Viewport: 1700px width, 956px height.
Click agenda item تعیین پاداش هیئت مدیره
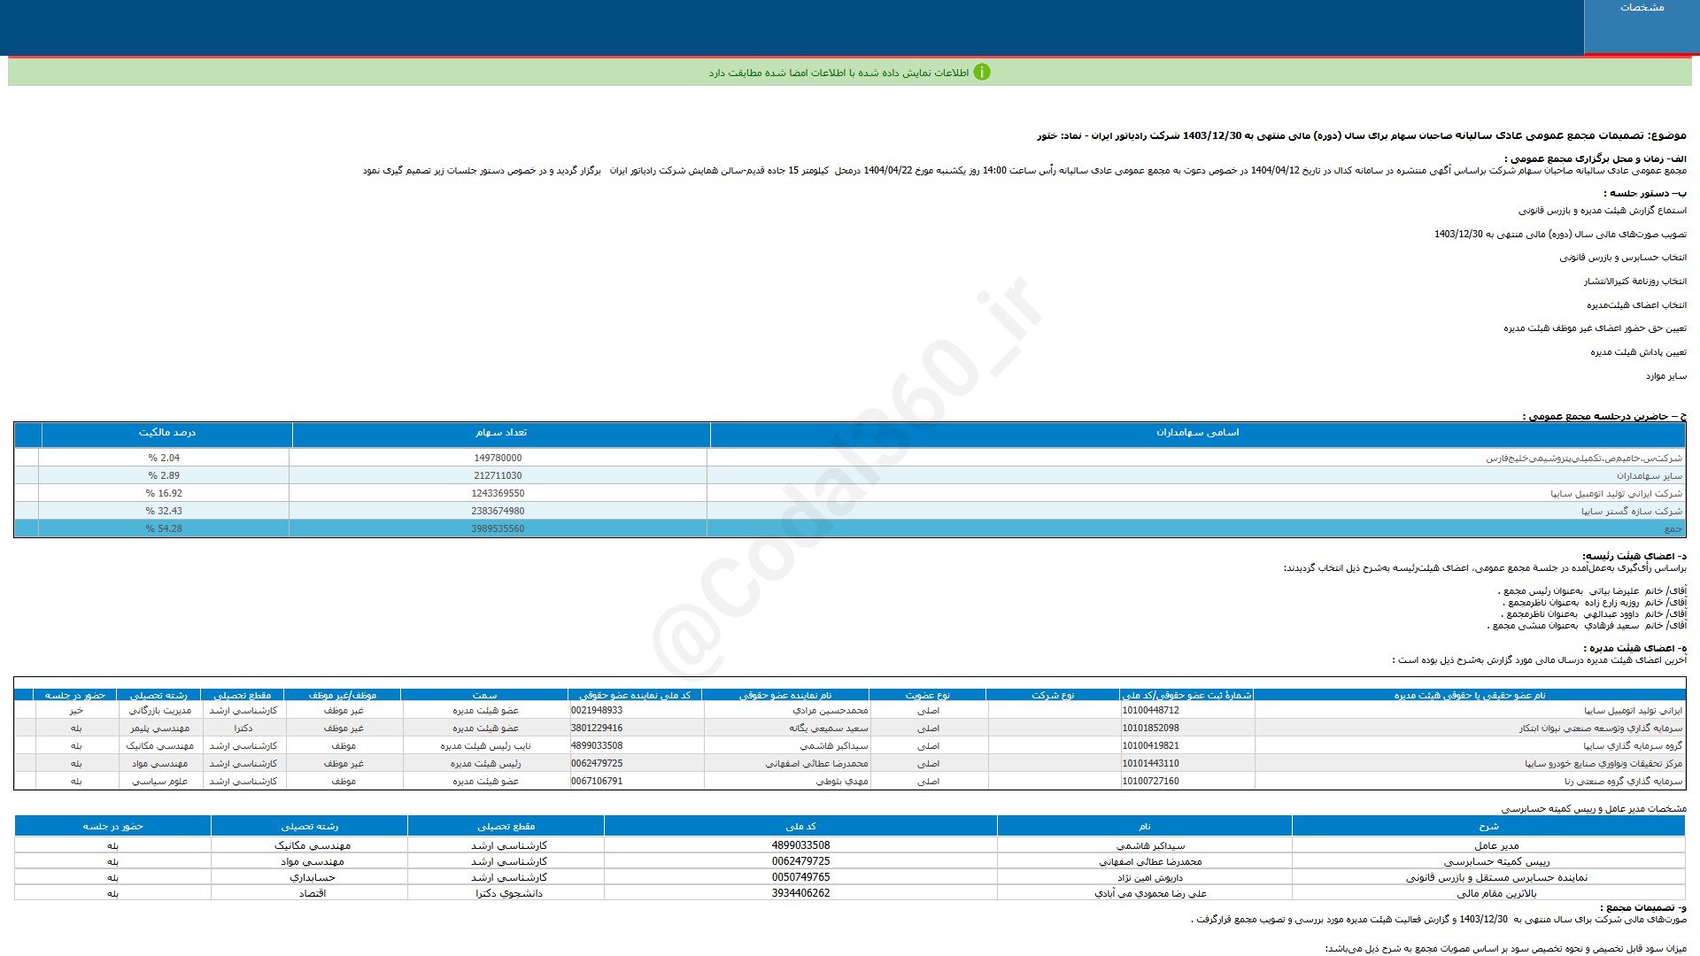(x=1638, y=352)
